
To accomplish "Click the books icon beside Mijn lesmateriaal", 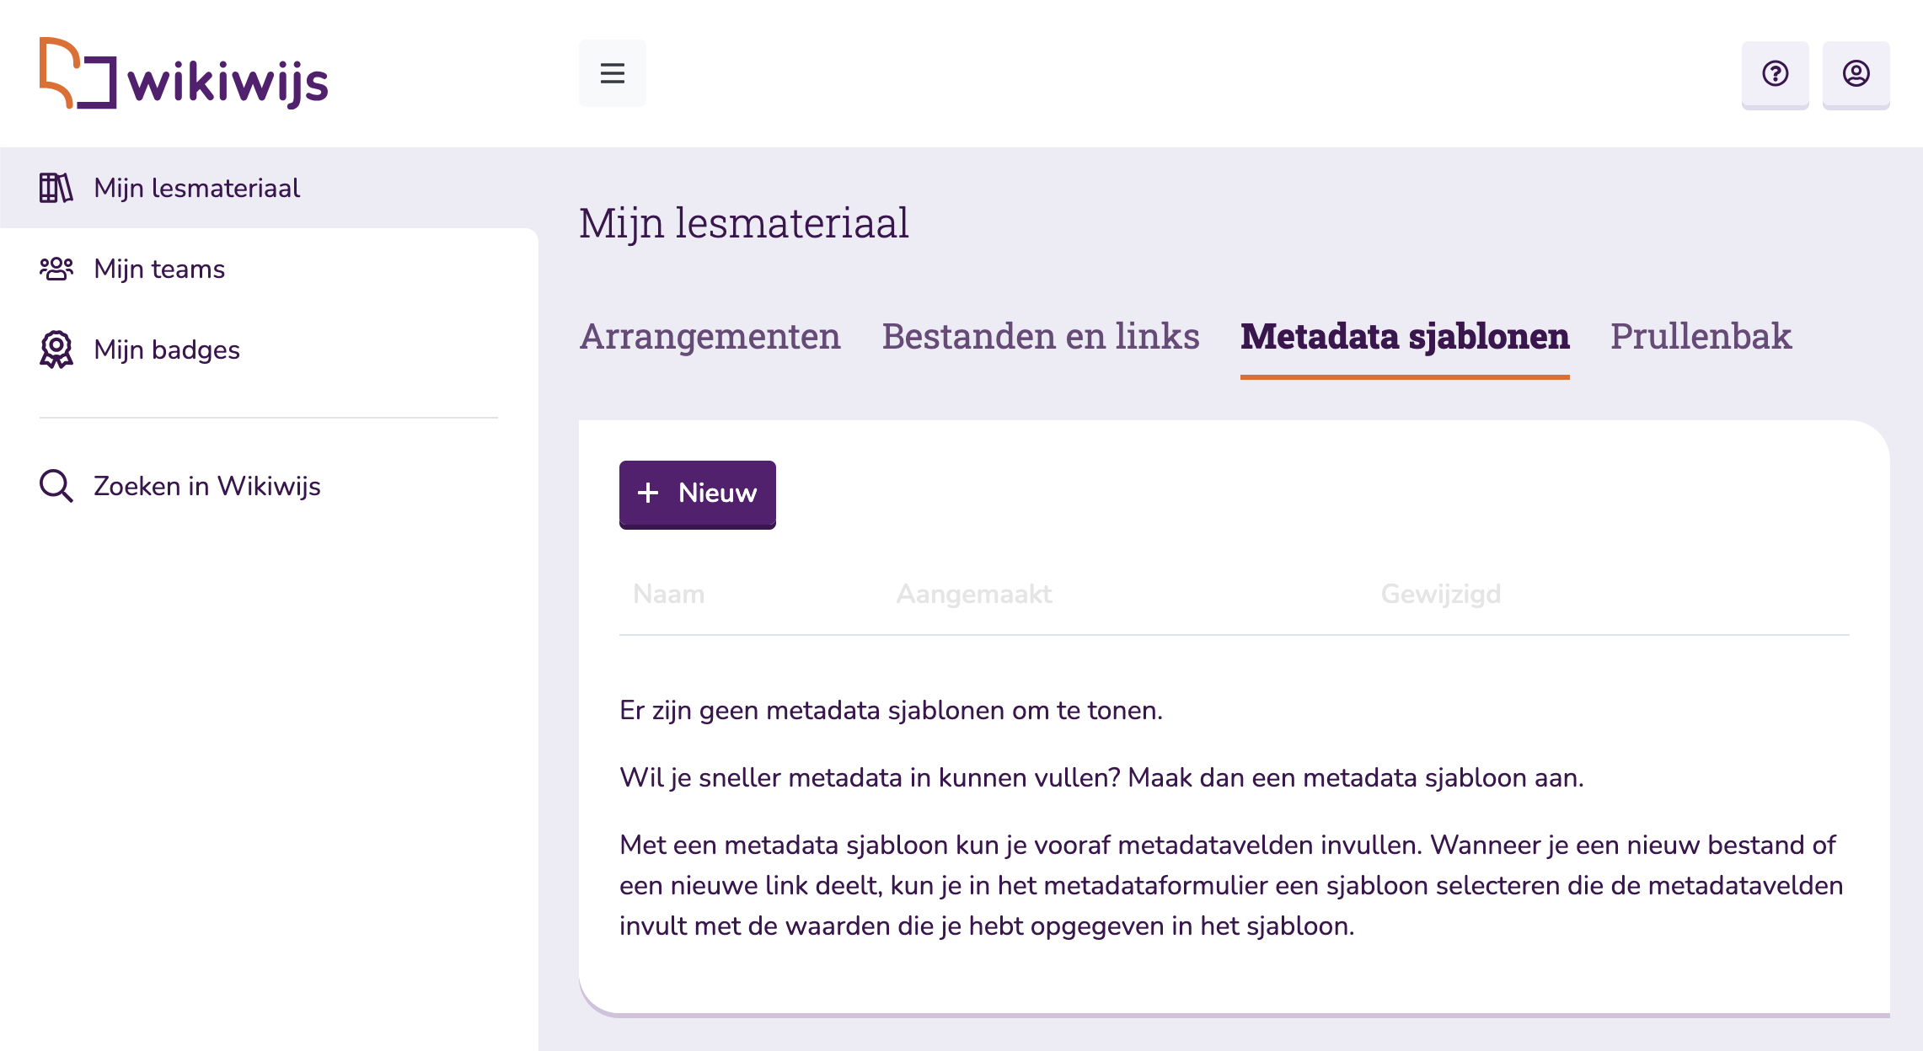I will 56,188.
